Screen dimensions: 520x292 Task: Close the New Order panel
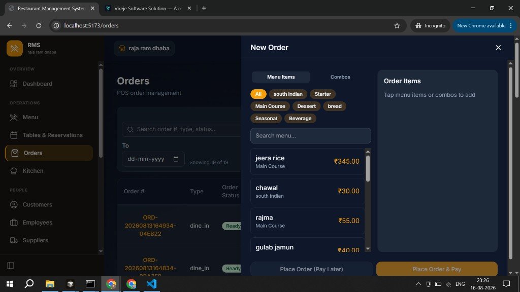[x=498, y=48]
